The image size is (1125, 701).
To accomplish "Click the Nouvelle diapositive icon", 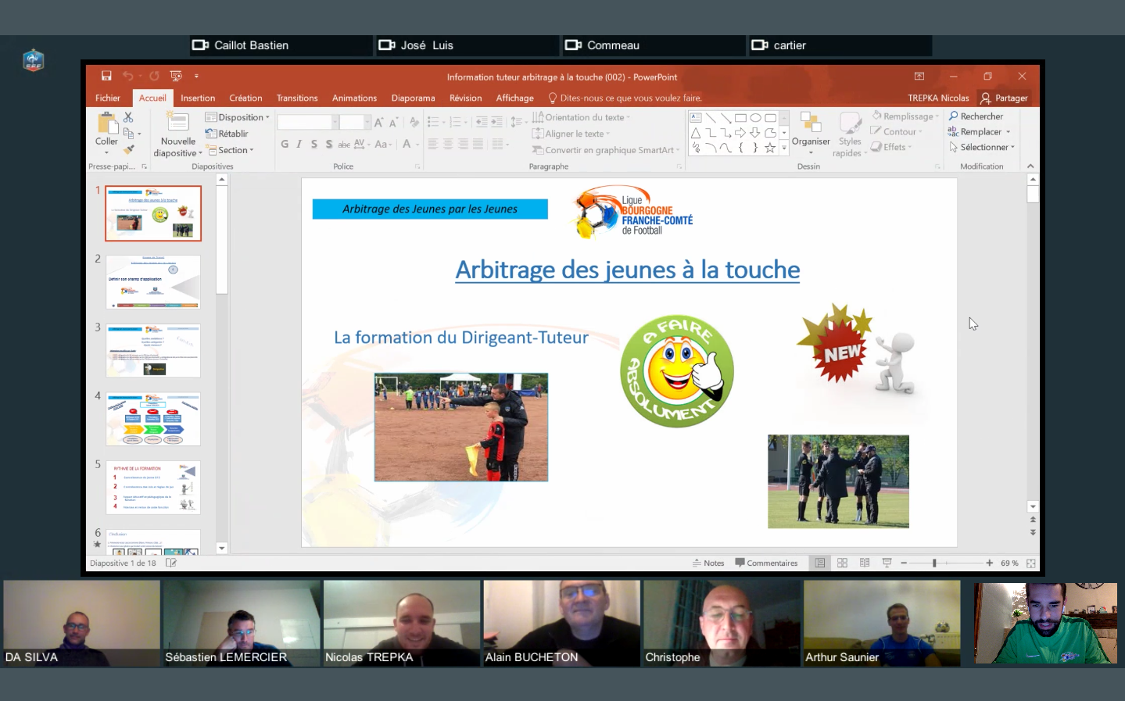I will coord(178,122).
